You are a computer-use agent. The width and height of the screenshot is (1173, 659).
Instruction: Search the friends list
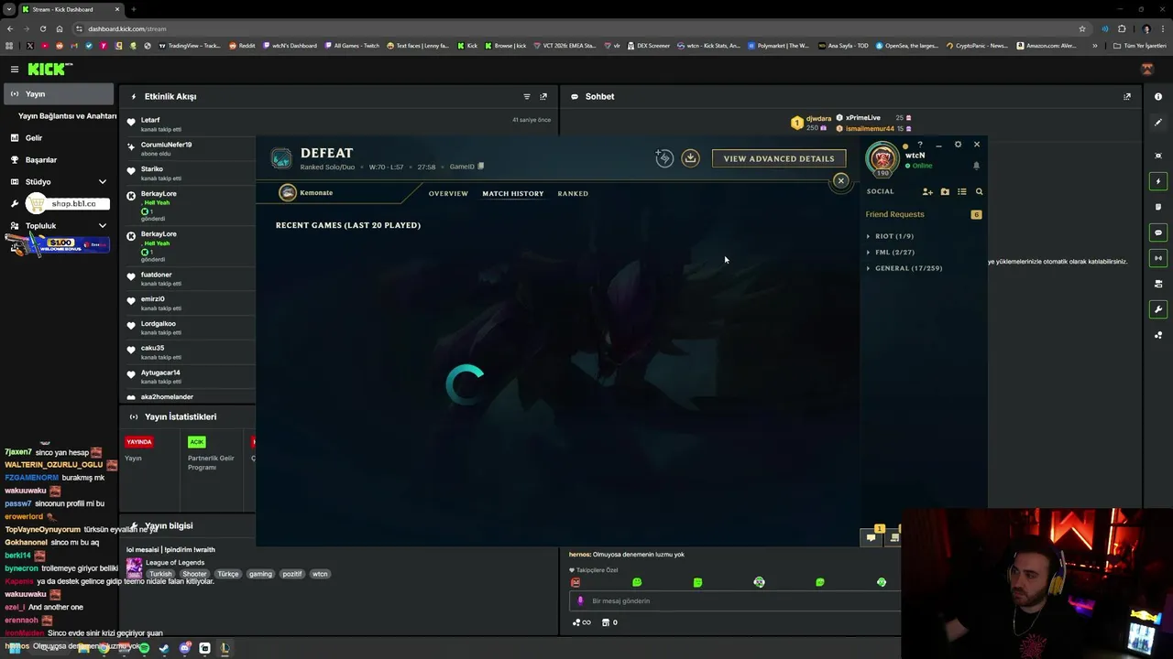click(x=979, y=192)
